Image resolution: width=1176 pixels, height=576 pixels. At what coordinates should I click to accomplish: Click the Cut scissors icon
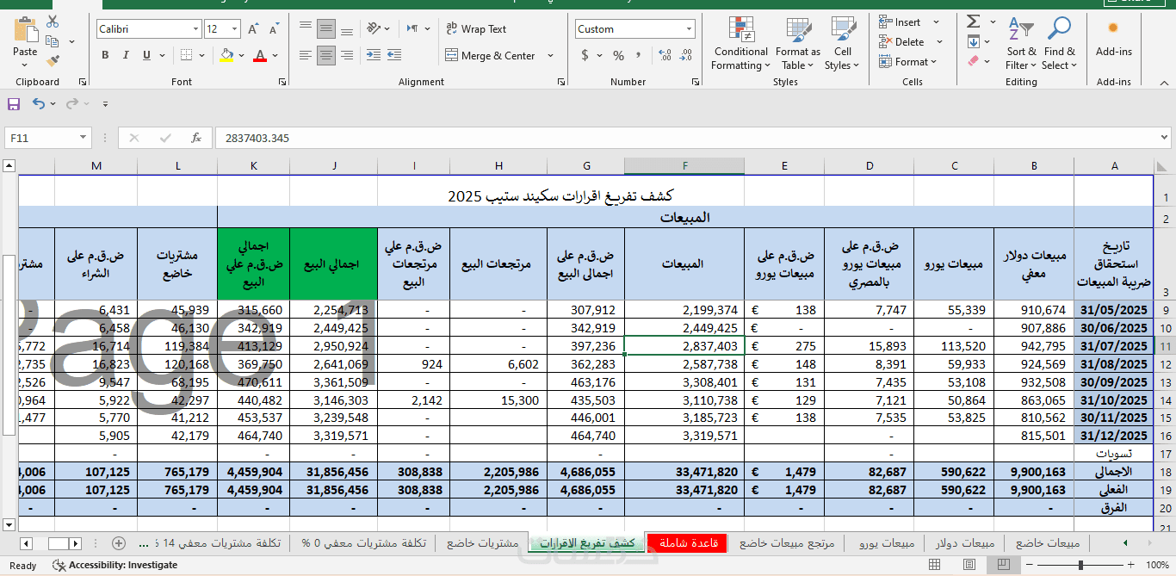[x=52, y=22]
